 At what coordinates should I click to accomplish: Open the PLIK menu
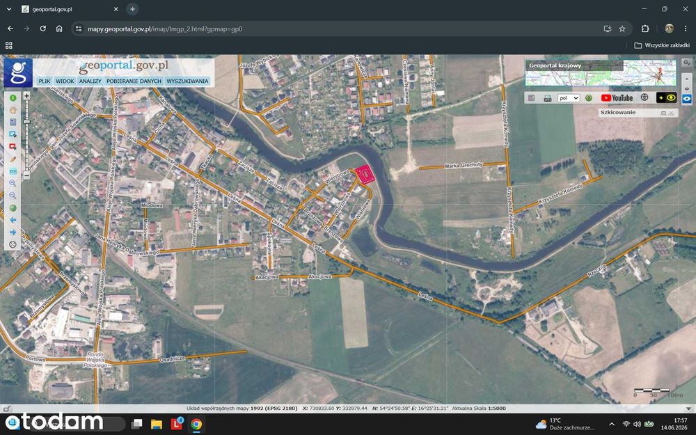tap(45, 81)
